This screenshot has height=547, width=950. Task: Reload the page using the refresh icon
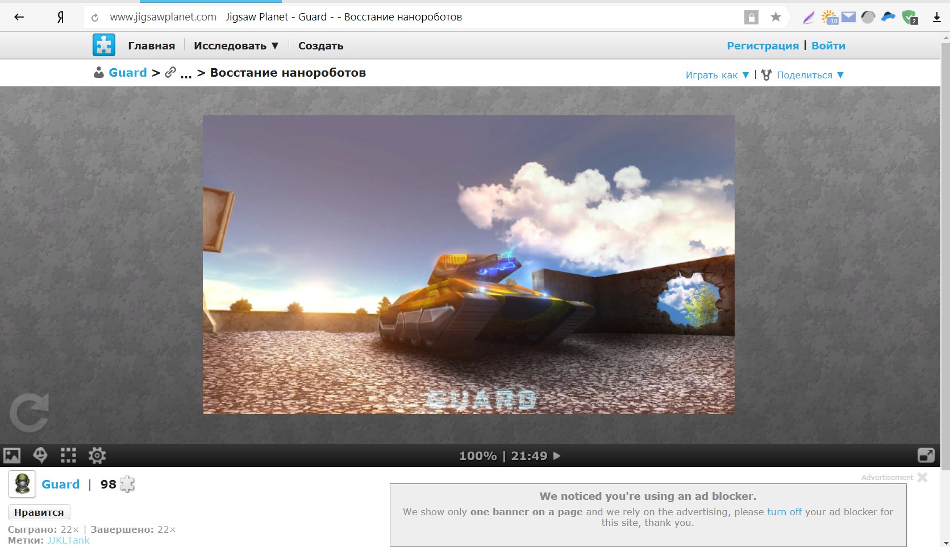click(95, 18)
